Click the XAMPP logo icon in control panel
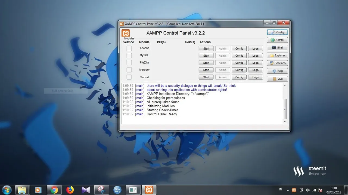The height and width of the screenshot is (195, 348). point(126,33)
